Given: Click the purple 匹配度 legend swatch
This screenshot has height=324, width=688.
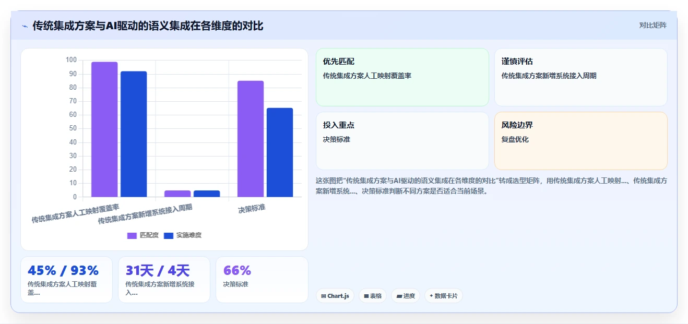Looking at the screenshot, I should pyautogui.click(x=132, y=236).
